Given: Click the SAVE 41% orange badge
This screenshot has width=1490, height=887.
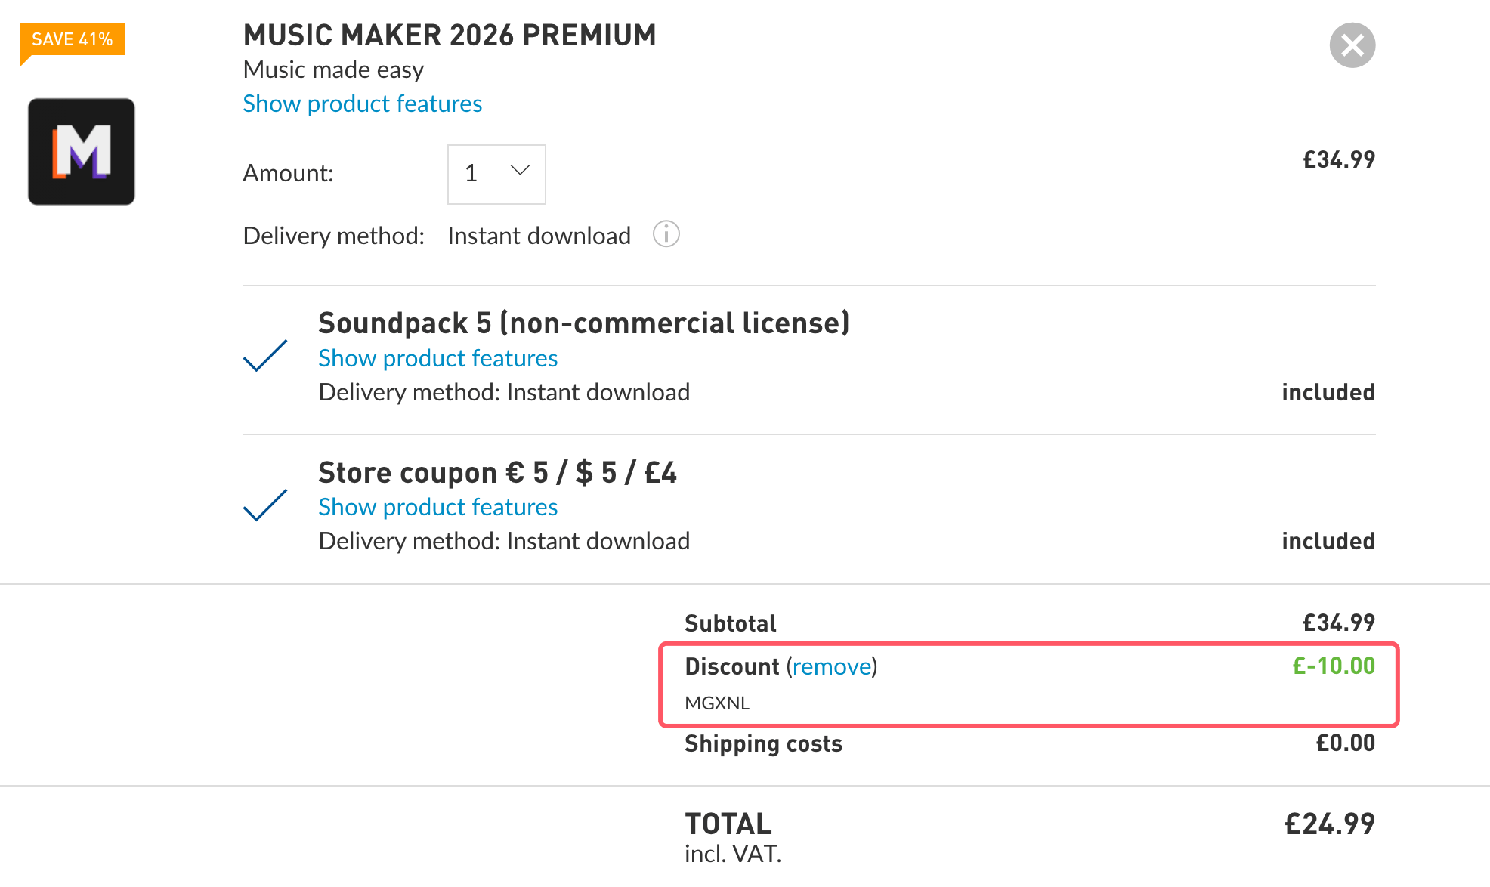Looking at the screenshot, I should click(x=73, y=40).
